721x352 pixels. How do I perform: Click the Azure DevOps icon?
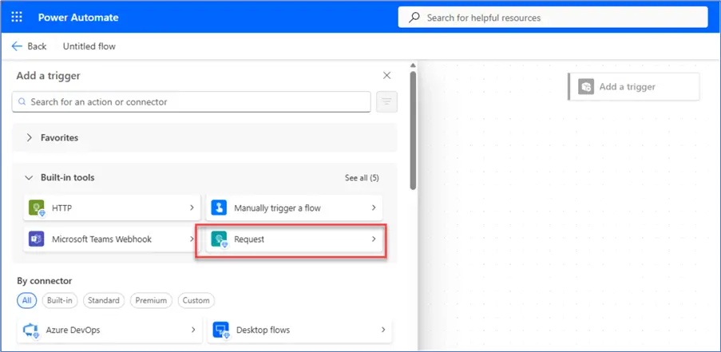coord(30,330)
